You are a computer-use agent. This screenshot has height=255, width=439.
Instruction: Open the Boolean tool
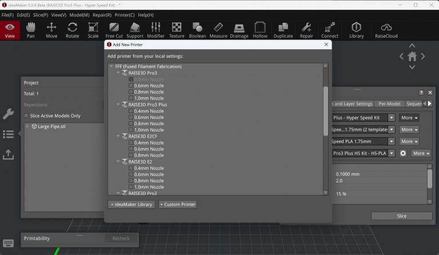pos(197,30)
